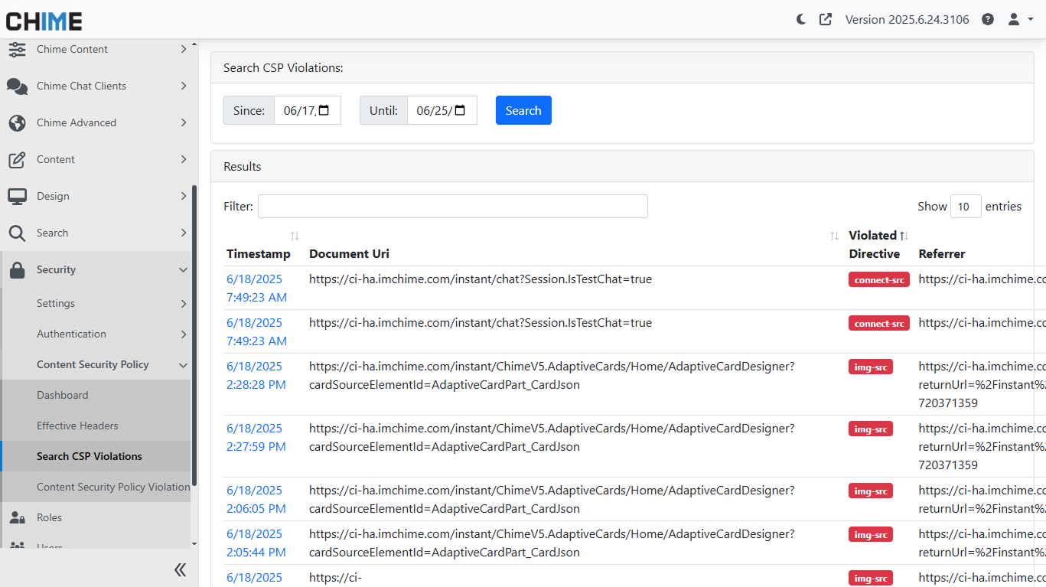This screenshot has height=587, width=1046.
Task: Click the Filter text box
Action: tap(453, 206)
